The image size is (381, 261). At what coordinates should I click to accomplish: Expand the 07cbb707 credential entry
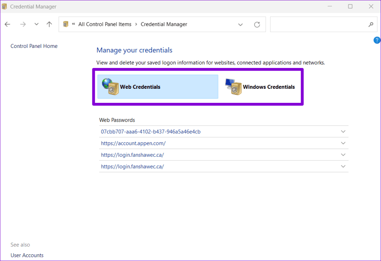343,131
